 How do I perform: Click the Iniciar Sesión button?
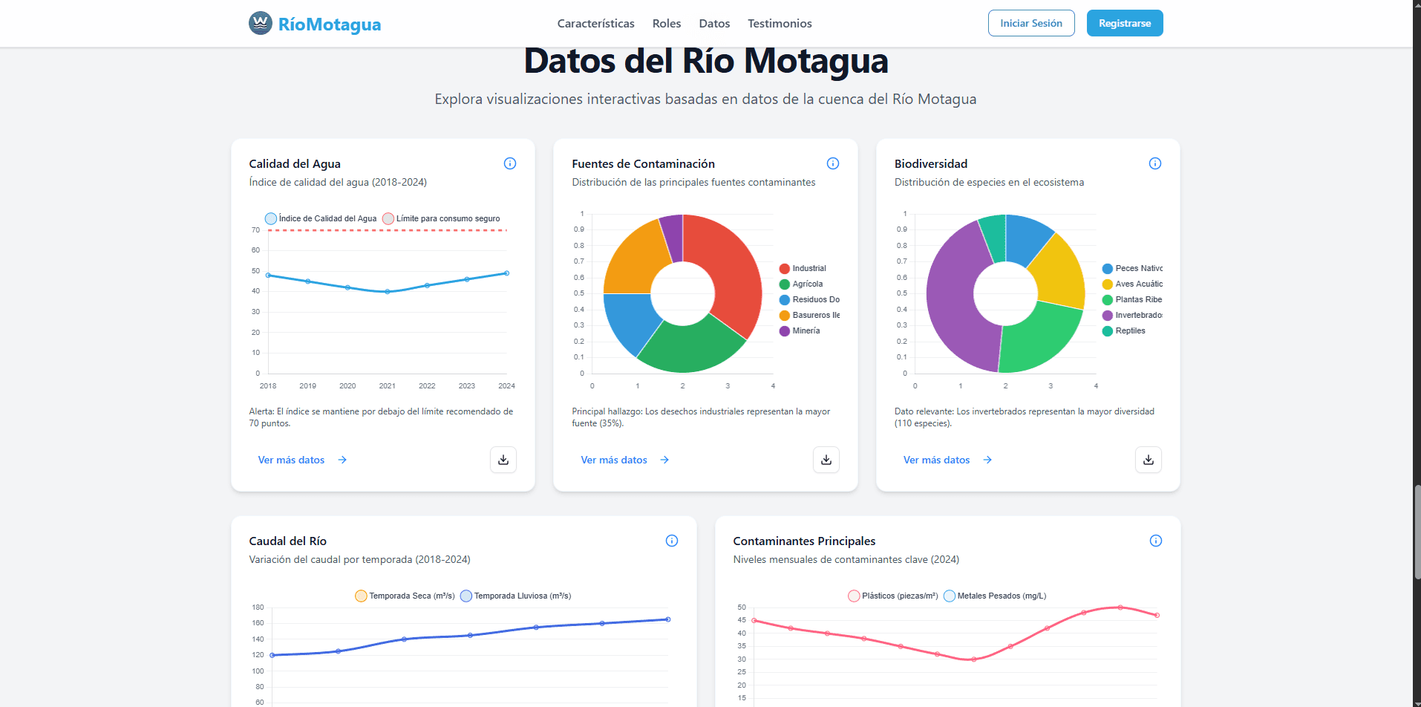point(1031,23)
